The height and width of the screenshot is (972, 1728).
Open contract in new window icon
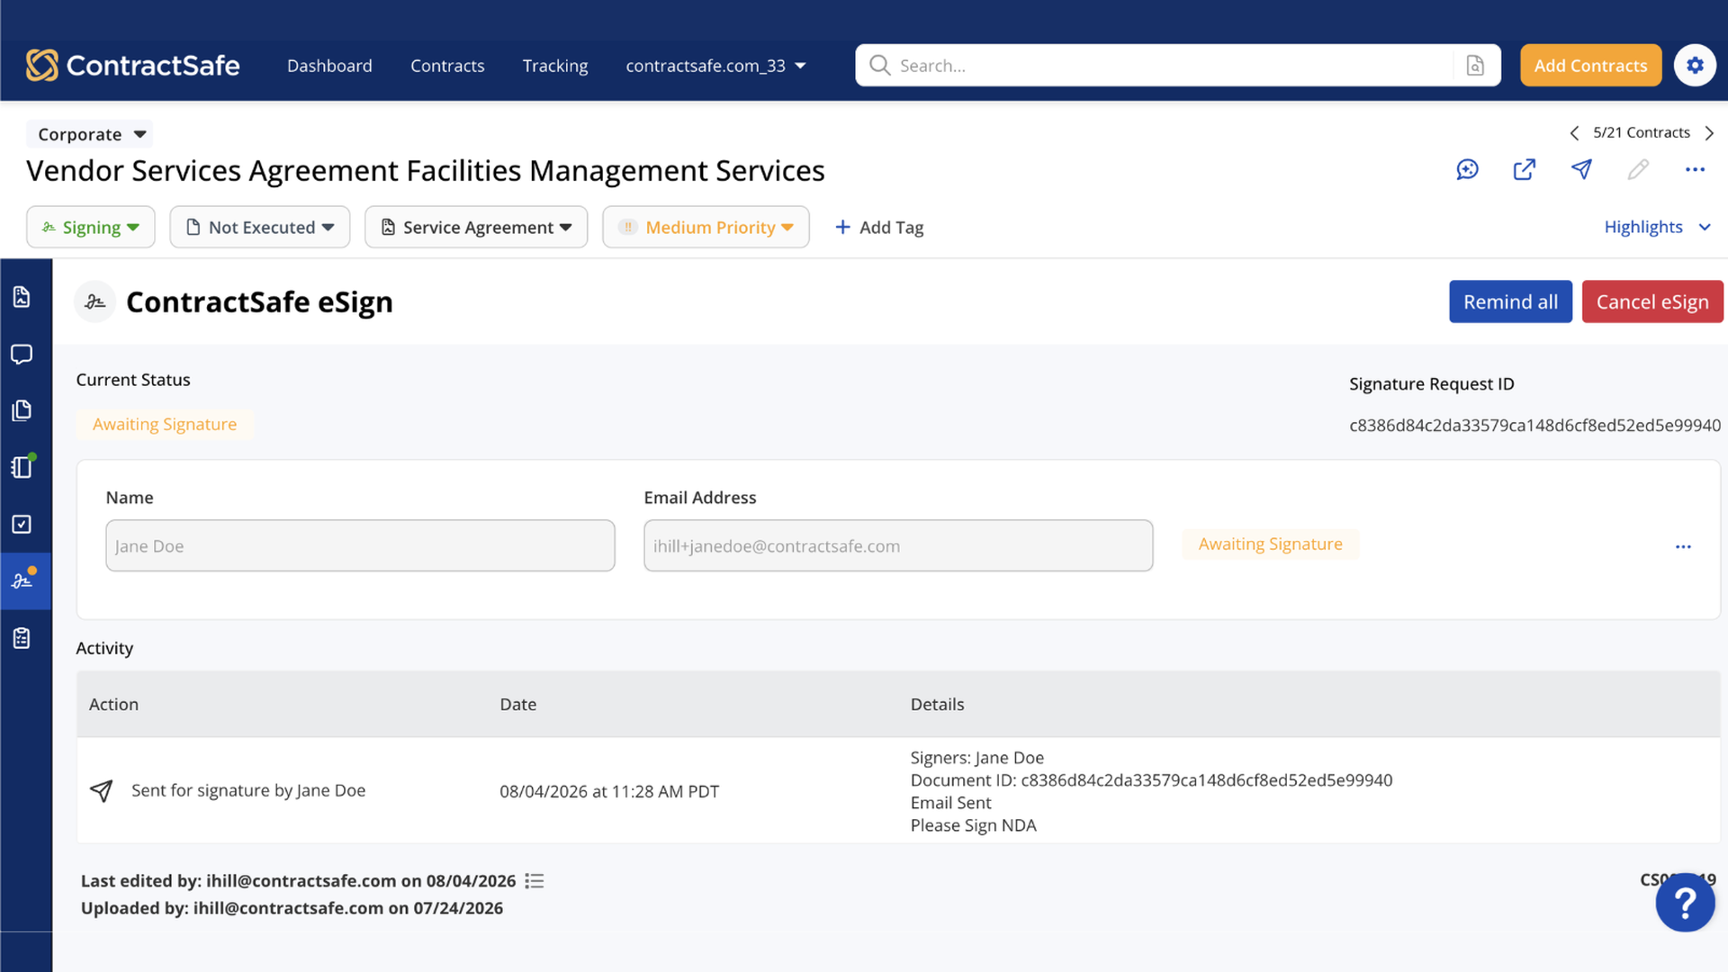click(1525, 169)
